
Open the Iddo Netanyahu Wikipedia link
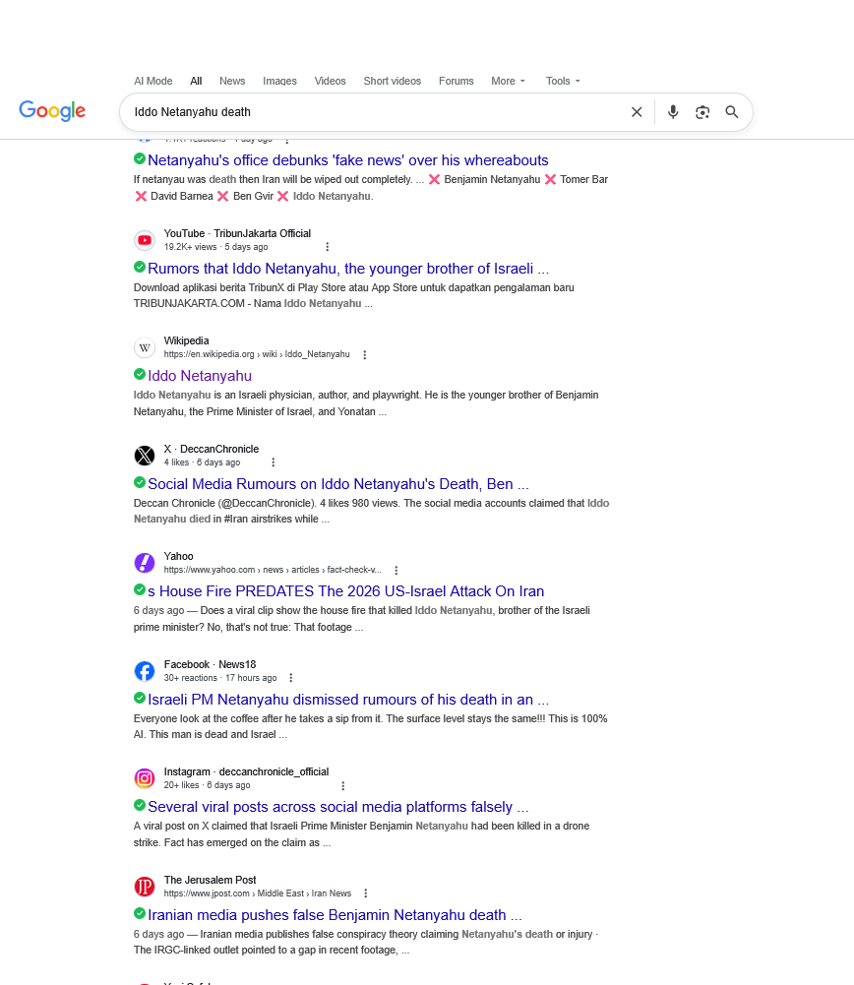200,376
